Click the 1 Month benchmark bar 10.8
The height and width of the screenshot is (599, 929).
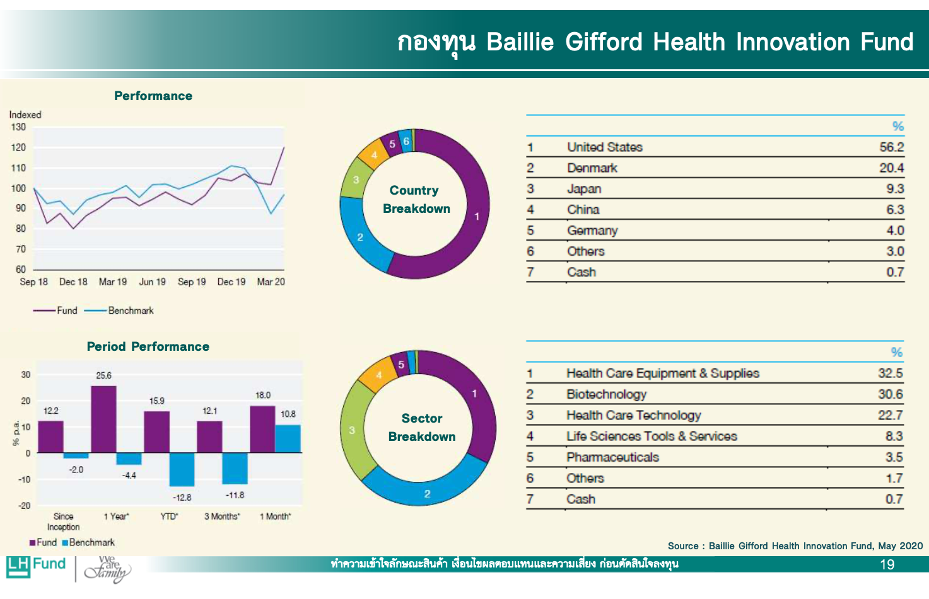pyautogui.click(x=288, y=438)
